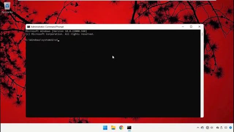
Task: Click the USB device tray icon
Action: point(222,128)
